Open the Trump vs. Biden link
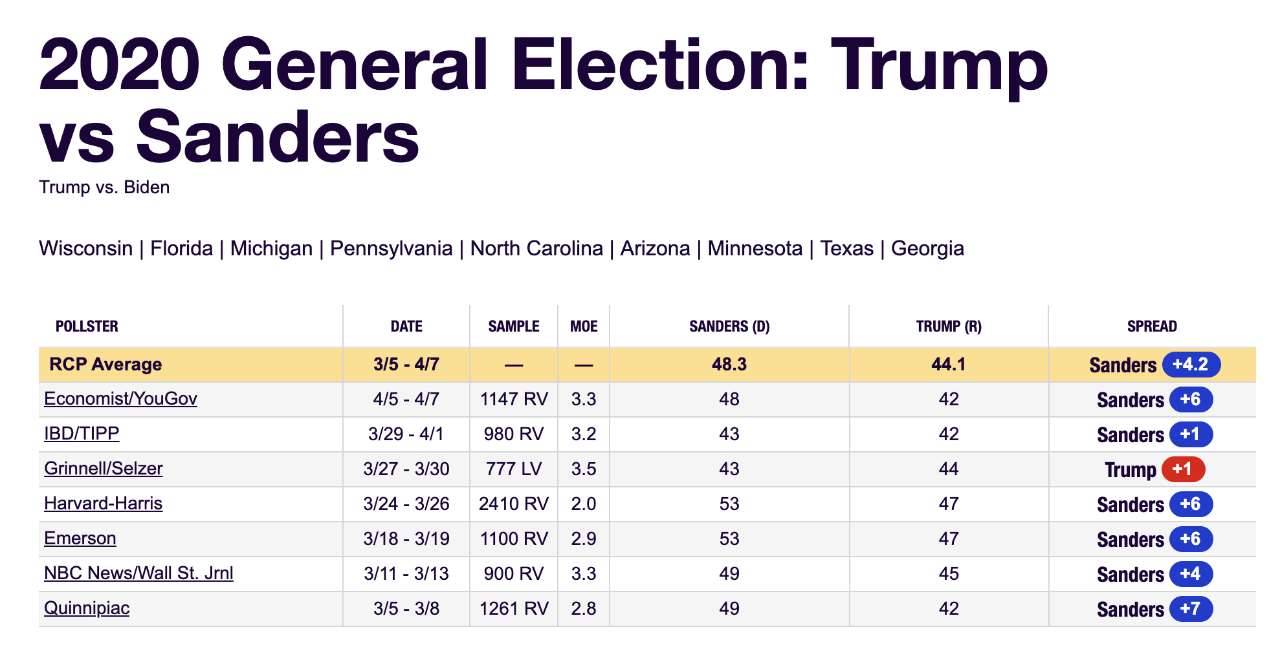Viewport: 1269px width, 649px height. [104, 187]
